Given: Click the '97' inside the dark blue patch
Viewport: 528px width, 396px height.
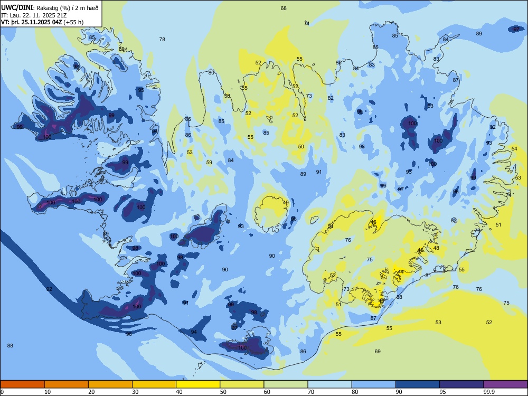Looking at the screenshot, I should click(516, 29).
